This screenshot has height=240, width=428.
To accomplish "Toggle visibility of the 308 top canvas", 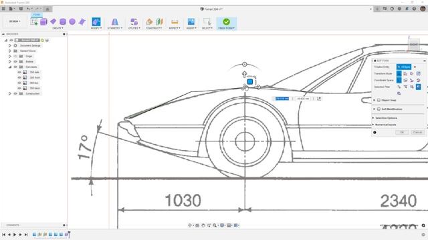I will [x=19, y=83].
